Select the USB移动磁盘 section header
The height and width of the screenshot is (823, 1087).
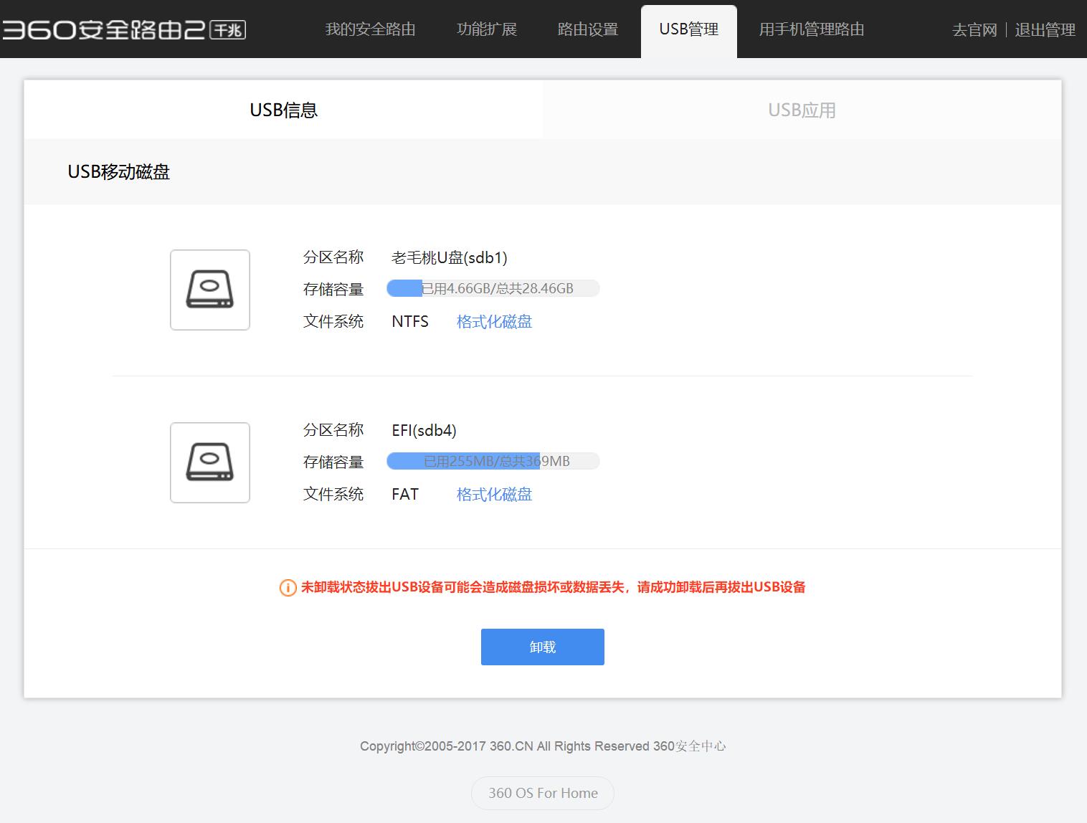click(118, 172)
